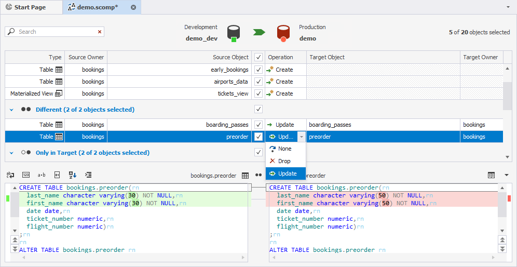Click the A-Z sort icon in diff toolbar
517x267 pixels.
(73, 175)
